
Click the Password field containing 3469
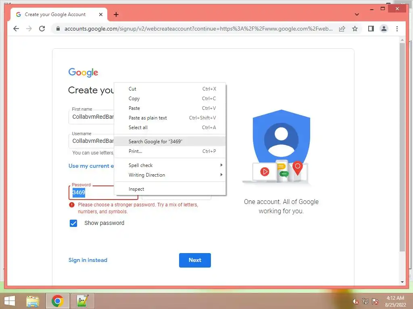pyautogui.click(x=103, y=193)
